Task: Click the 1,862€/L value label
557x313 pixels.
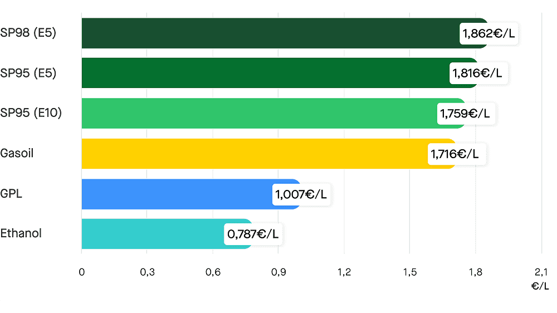Action: tap(488, 34)
